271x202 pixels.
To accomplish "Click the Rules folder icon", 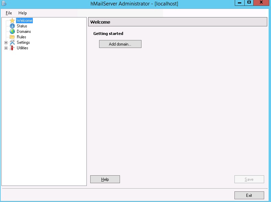I will point(12,37).
